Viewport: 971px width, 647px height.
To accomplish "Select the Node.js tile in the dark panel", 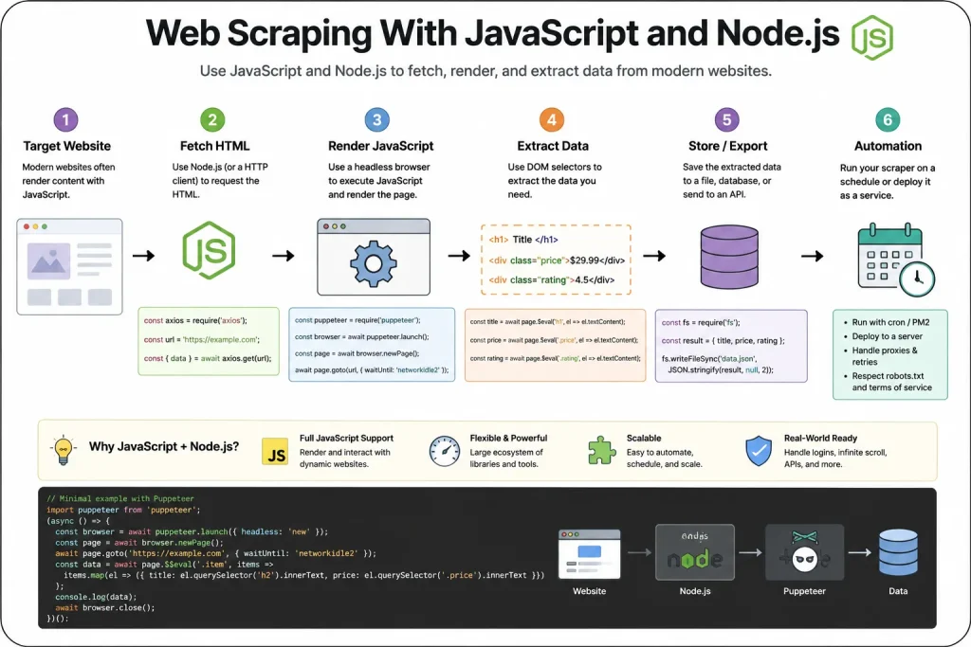I will (x=695, y=552).
